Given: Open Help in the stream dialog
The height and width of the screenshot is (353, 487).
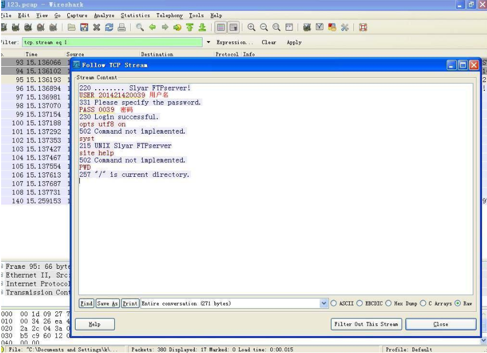Looking at the screenshot, I should 95,324.
